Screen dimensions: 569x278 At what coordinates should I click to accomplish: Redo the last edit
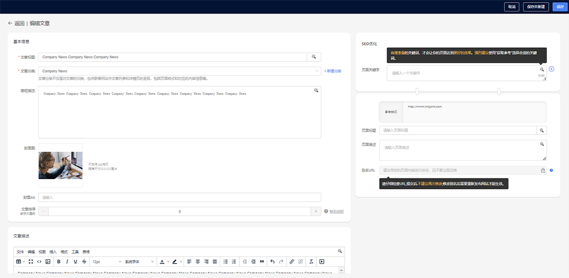(x=281, y=261)
